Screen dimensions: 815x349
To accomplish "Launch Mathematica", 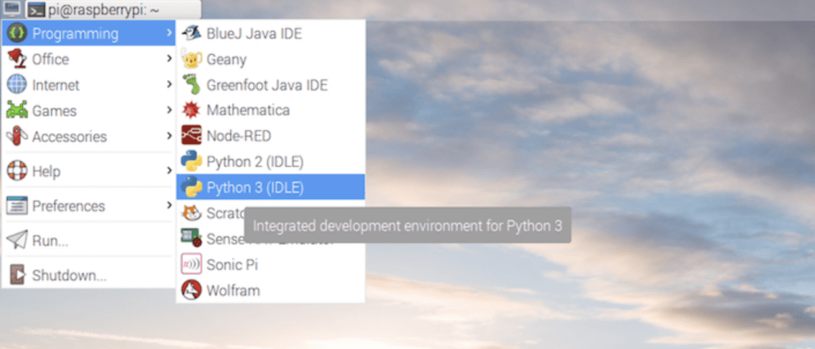I will (271, 111).
